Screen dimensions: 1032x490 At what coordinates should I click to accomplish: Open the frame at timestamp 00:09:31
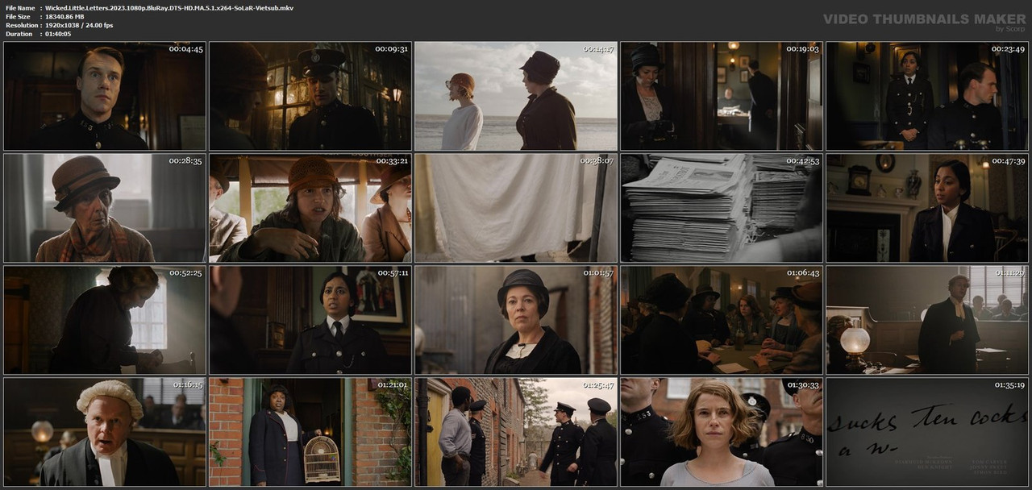[x=310, y=96]
